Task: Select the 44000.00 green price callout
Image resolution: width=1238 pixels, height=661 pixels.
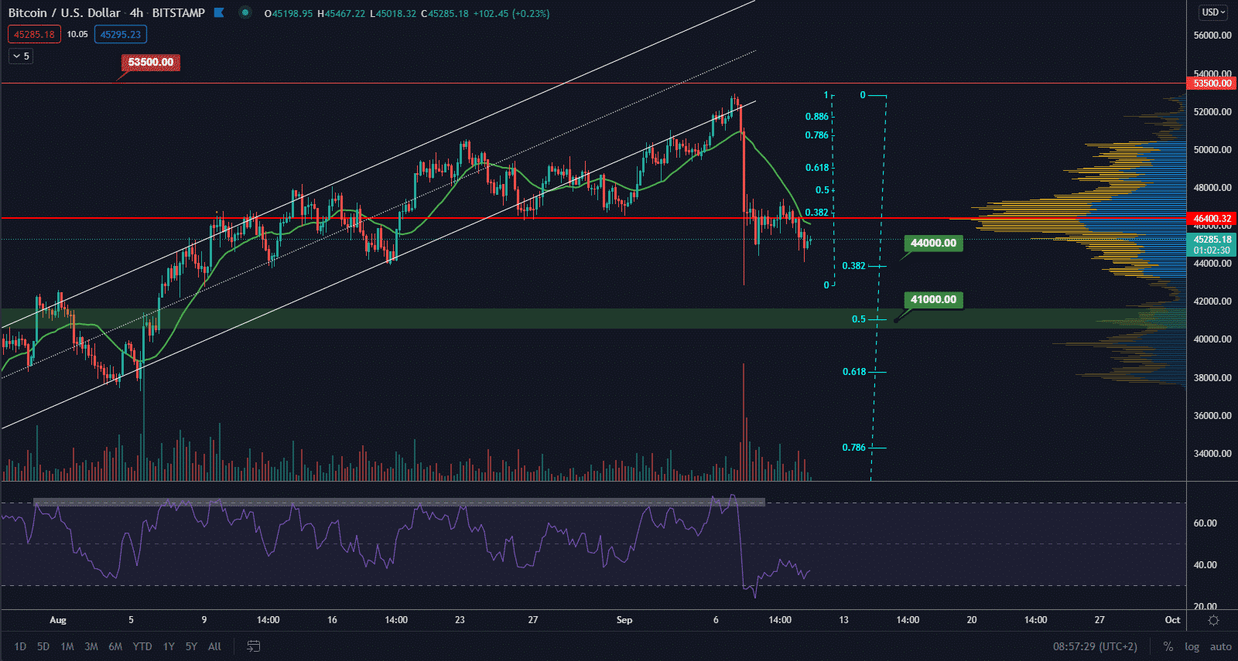Action: tap(933, 243)
